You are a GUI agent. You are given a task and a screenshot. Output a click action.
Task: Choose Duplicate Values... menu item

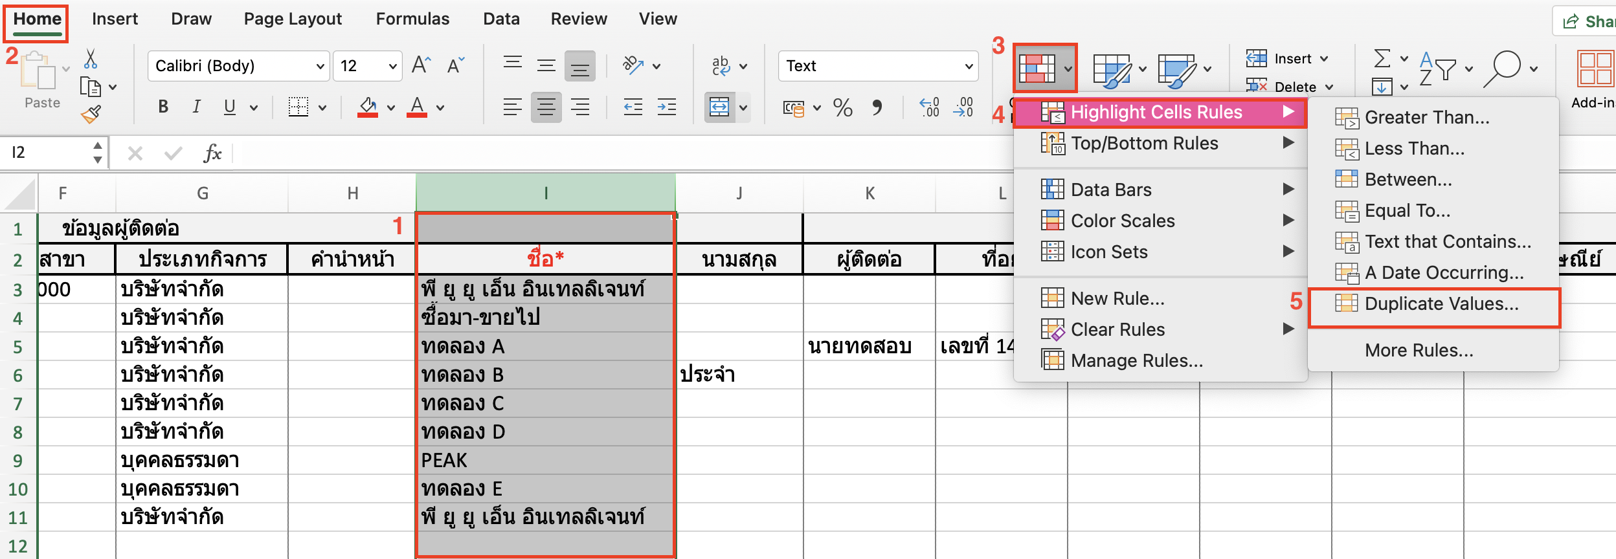(x=1433, y=304)
